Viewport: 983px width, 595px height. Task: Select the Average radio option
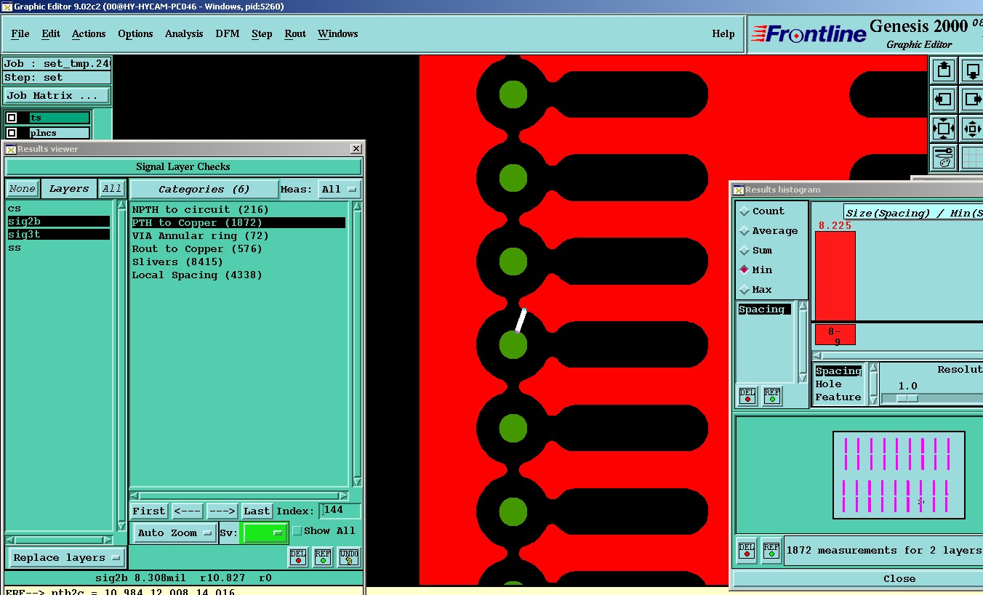(744, 231)
